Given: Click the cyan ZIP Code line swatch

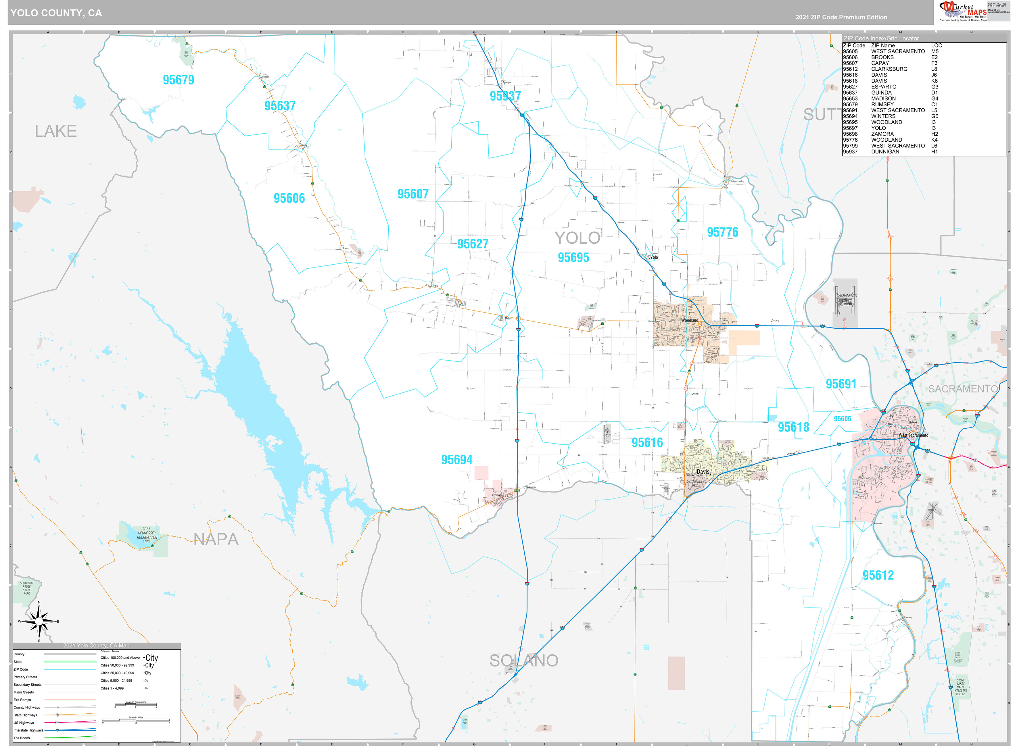Looking at the screenshot, I should click(x=70, y=669).
